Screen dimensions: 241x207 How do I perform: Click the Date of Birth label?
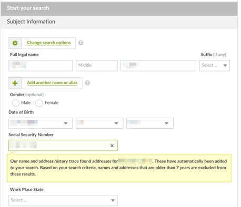(21, 112)
